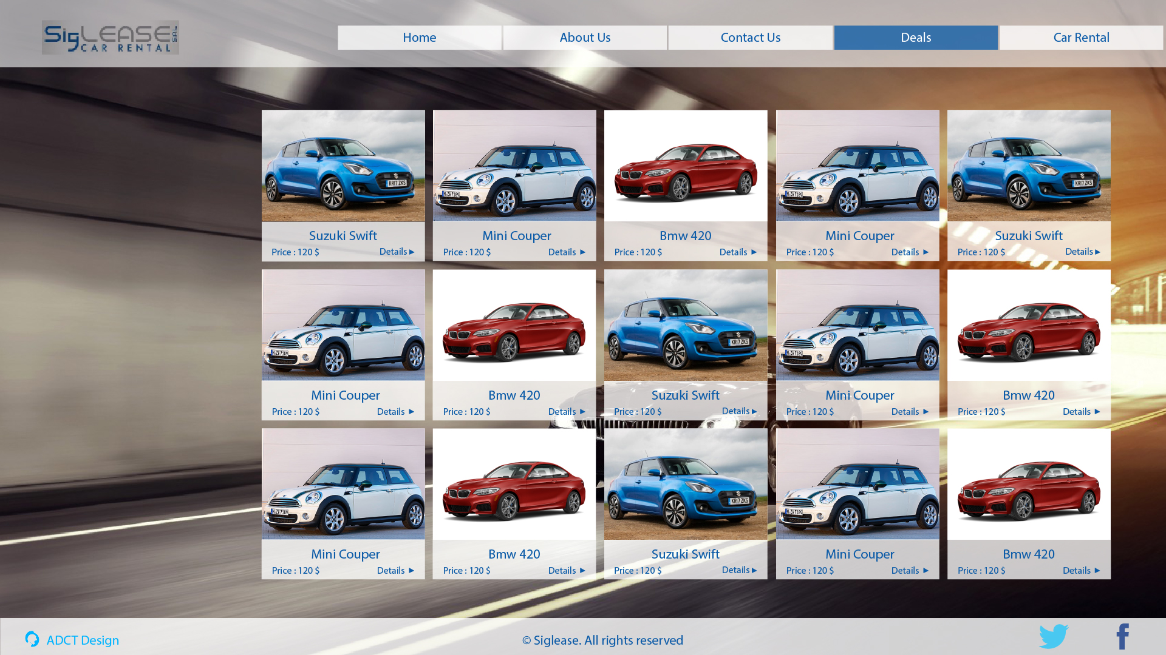The width and height of the screenshot is (1166, 655).
Task: Open the Home menu tab
Action: (x=419, y=38)
